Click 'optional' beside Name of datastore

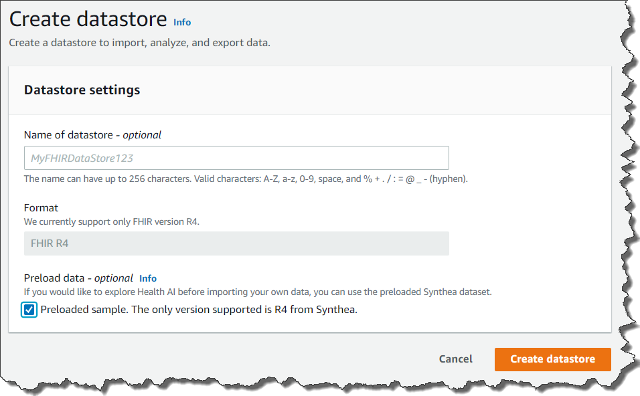pyautogui.click(x=142, y=134)
